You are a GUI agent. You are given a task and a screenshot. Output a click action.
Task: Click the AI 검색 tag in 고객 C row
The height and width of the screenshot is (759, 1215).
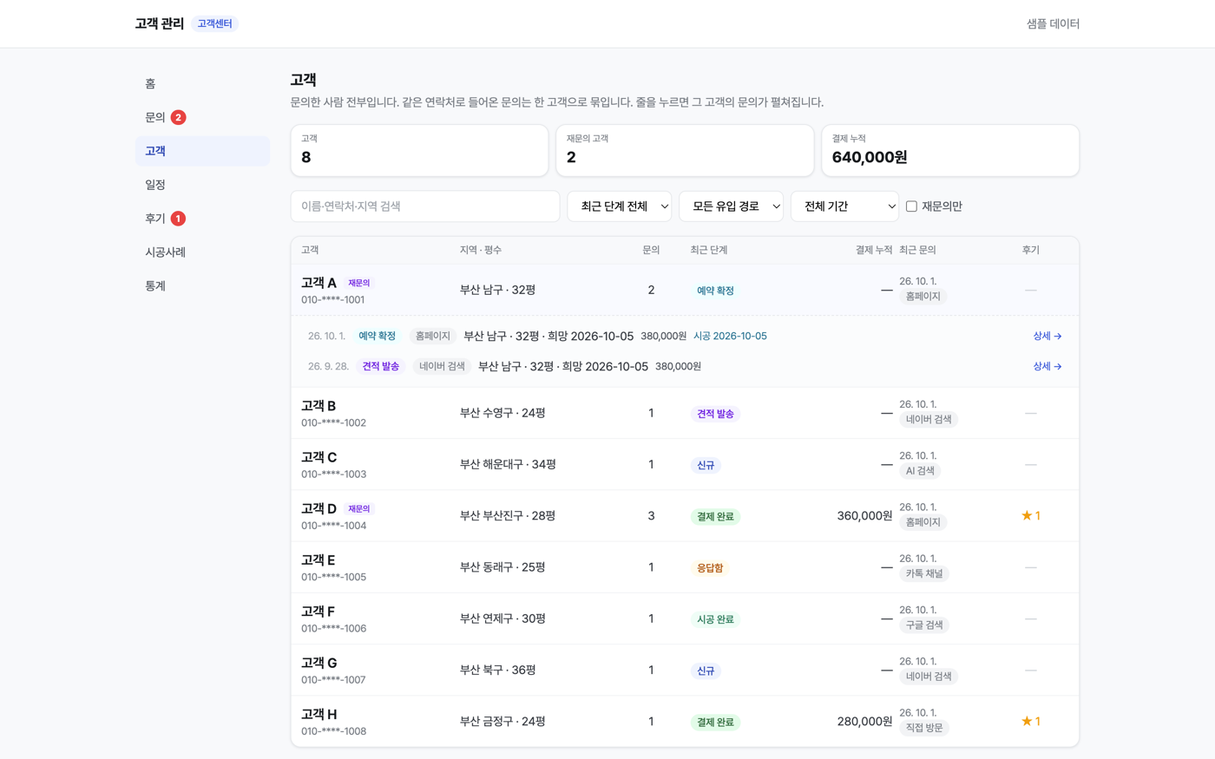tap(920, 471)
